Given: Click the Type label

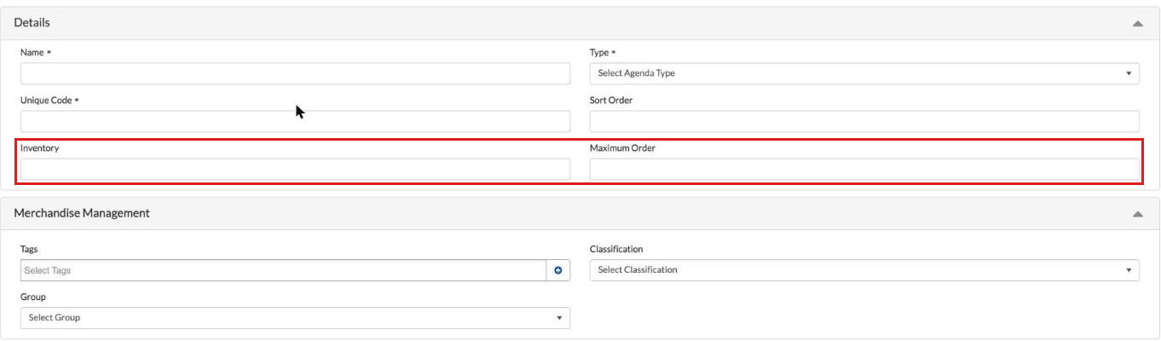Looking at the screenshot, I should (x=599, y=53).
